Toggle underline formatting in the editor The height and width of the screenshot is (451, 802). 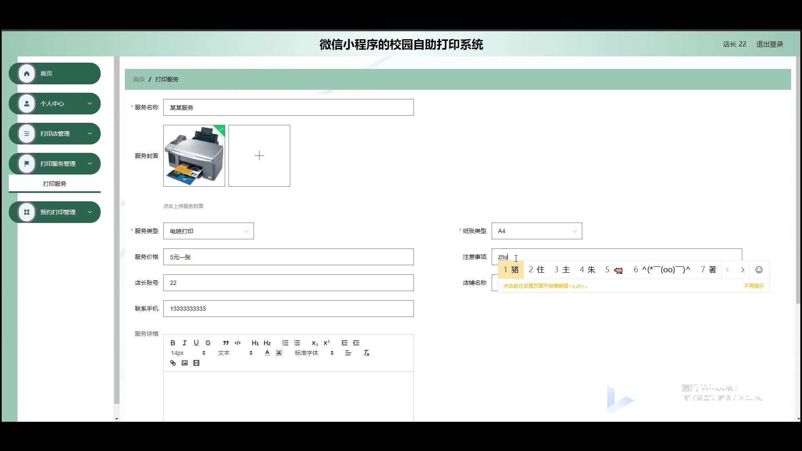tap(196, 343)
